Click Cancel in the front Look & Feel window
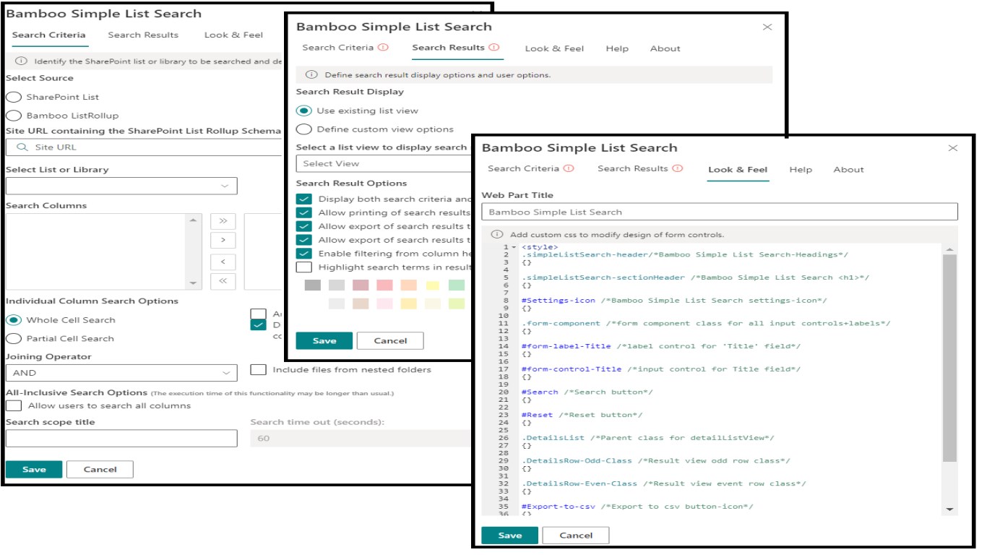Image resolution: width=987 pixels, height=555 pixels. [x=576, y=535]
